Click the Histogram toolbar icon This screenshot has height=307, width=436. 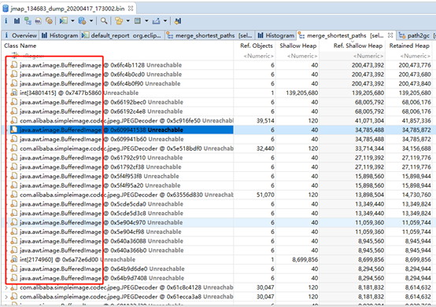(17, 20)
